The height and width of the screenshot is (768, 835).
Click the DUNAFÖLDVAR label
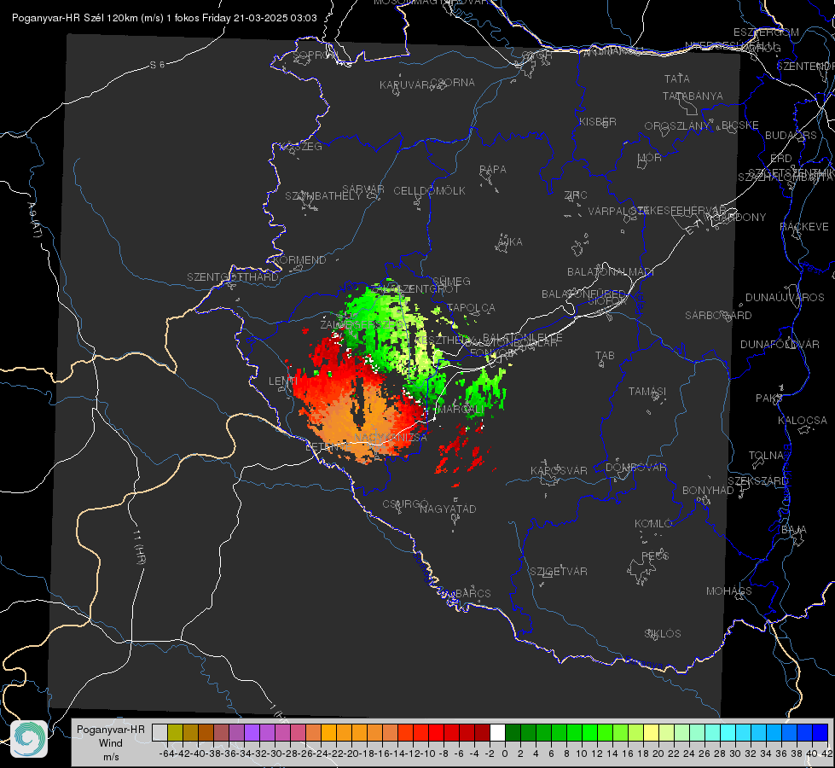[780, 344]
